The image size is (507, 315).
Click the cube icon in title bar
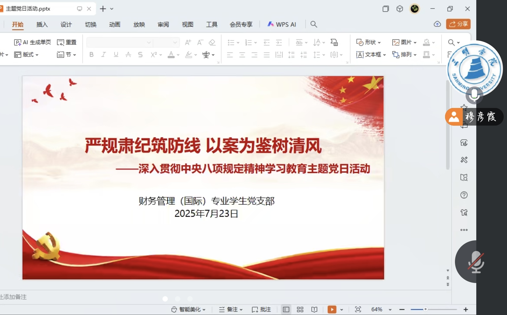[x=400, y=9]
